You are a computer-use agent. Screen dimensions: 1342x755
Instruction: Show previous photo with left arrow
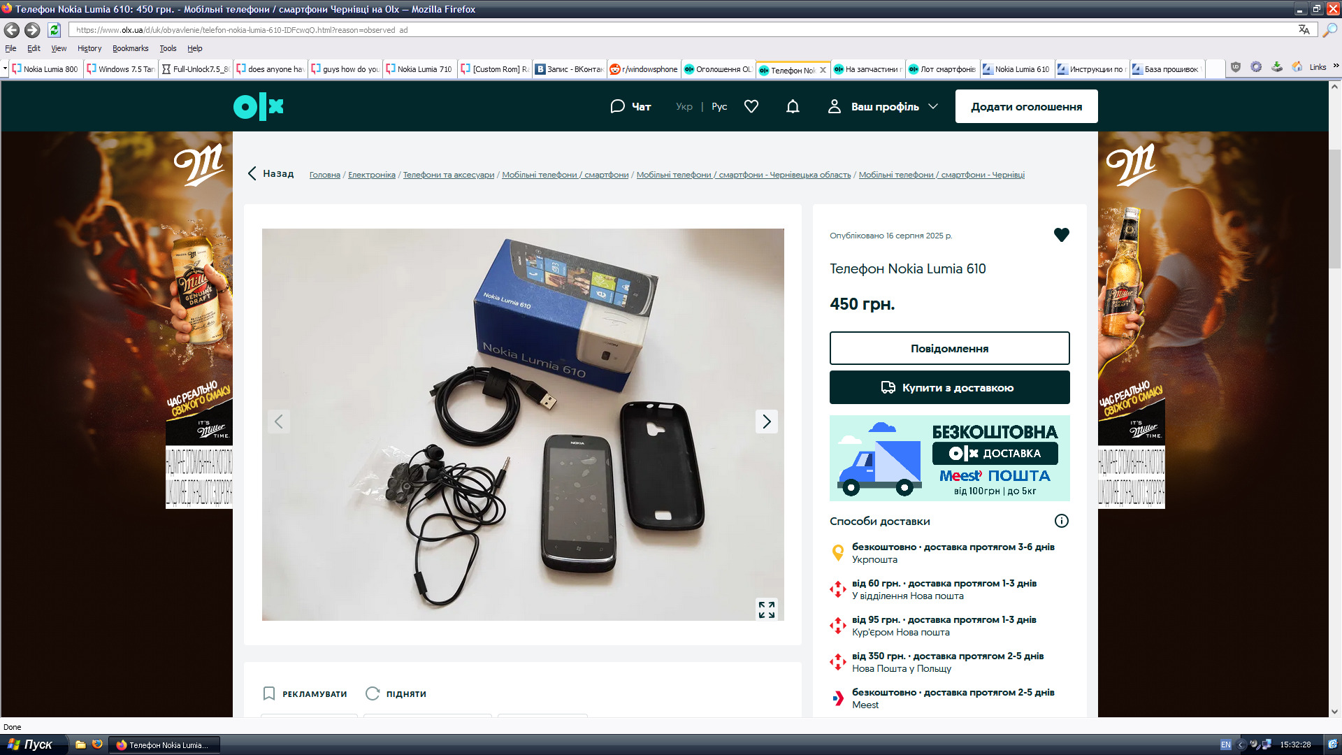[x=278, y=422]
